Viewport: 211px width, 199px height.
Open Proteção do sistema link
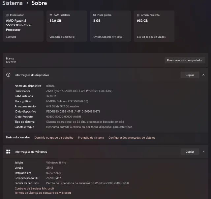pyautogui.click(x=91, y=138)
